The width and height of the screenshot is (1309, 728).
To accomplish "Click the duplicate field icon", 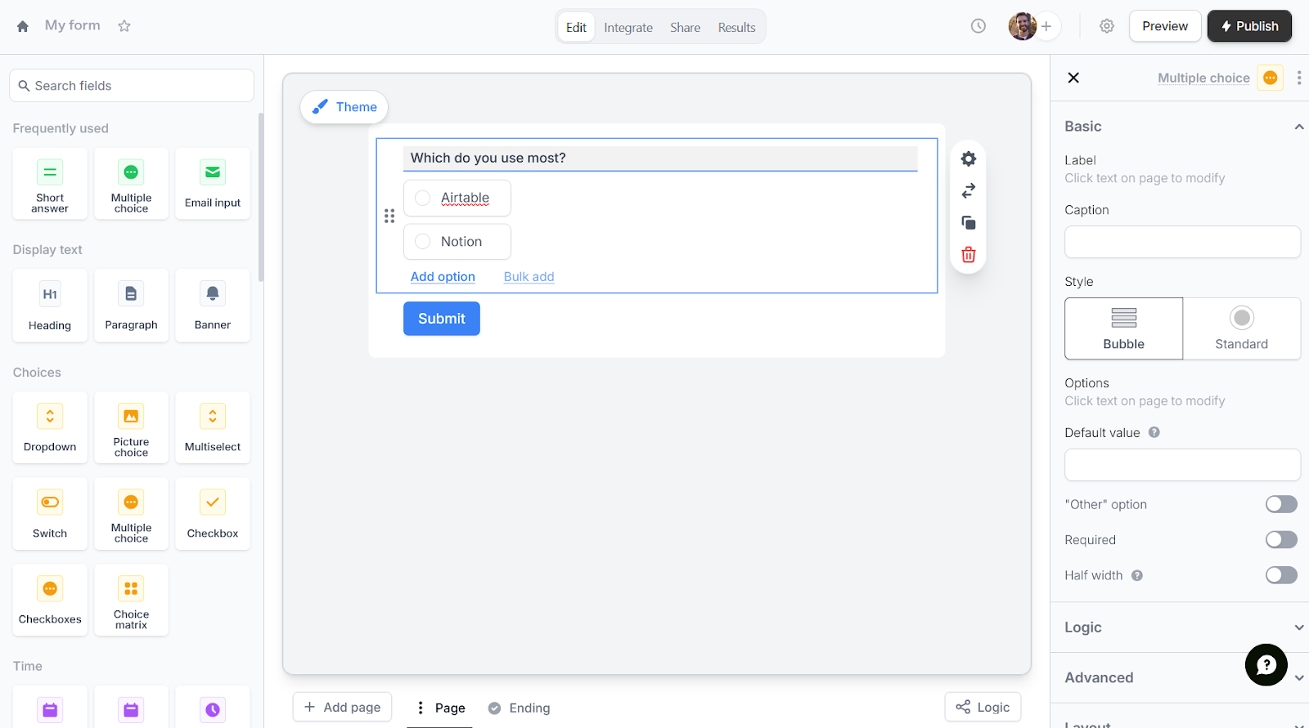I will pos(969,223).
